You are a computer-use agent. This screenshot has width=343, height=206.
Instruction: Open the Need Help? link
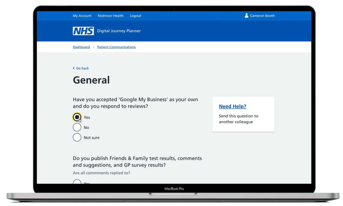pyautogui.click(x=232, y=107)
